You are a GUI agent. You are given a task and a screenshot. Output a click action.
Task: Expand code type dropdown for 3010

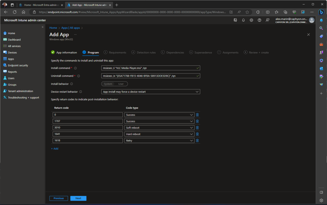159,128
